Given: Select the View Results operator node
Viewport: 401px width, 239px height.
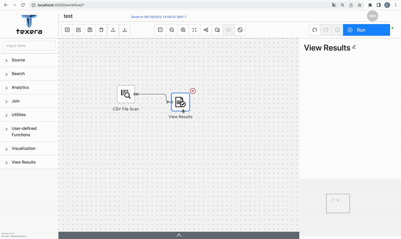Looking at the screenshot, I should point(180,102).
